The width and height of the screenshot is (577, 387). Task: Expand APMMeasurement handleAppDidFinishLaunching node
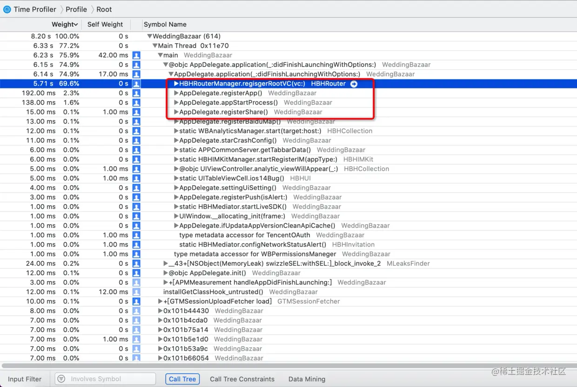coord(166,282)
